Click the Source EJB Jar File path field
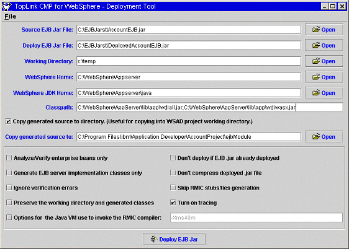 [x=189, y=30]
